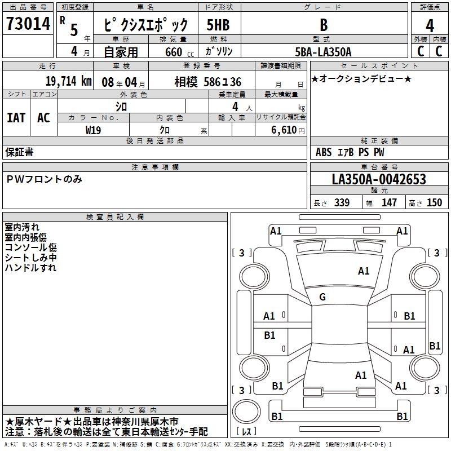451x451 pixels.
Task: Click the ★厚木ヤード★ notice line
Action: [x=92, y=422]
